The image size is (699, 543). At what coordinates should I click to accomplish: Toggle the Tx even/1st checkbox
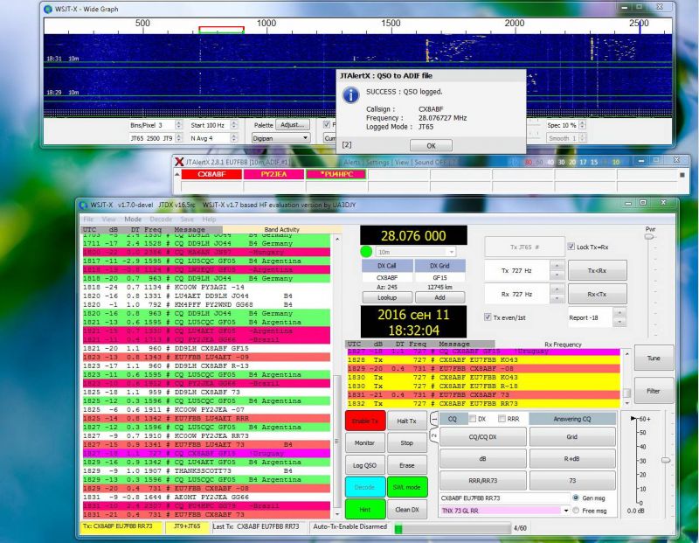pyautogui.click(x=488, y=317)
